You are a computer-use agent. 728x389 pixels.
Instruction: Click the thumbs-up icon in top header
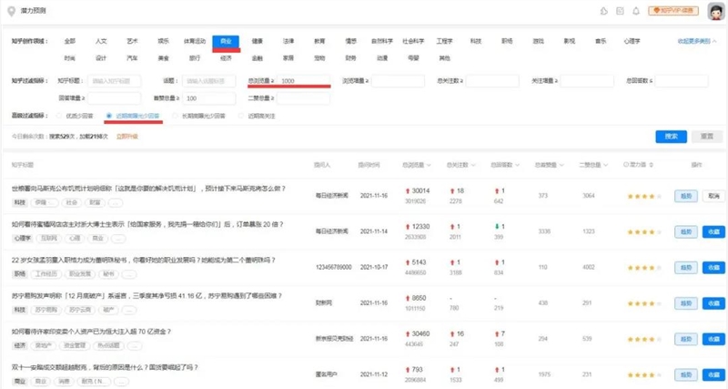[x=604, y=11]
